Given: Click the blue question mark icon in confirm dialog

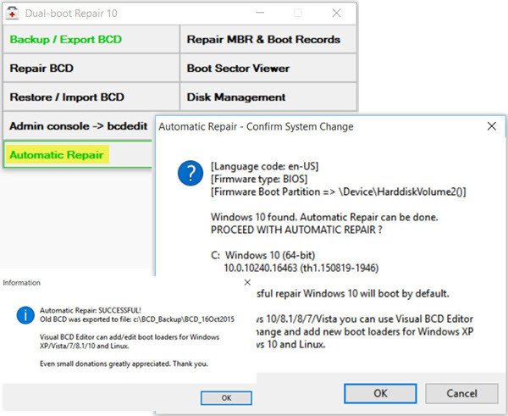Looking at the screenshot, I should 190,173.
